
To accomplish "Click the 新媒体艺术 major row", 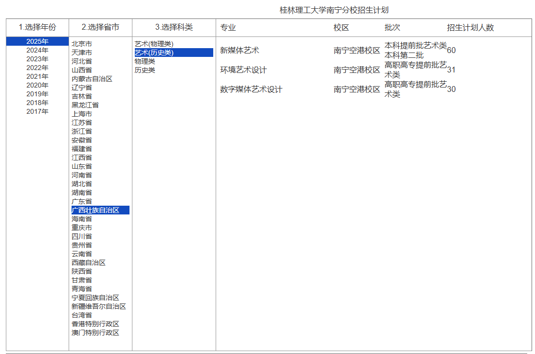I will [x=240, y=50].
